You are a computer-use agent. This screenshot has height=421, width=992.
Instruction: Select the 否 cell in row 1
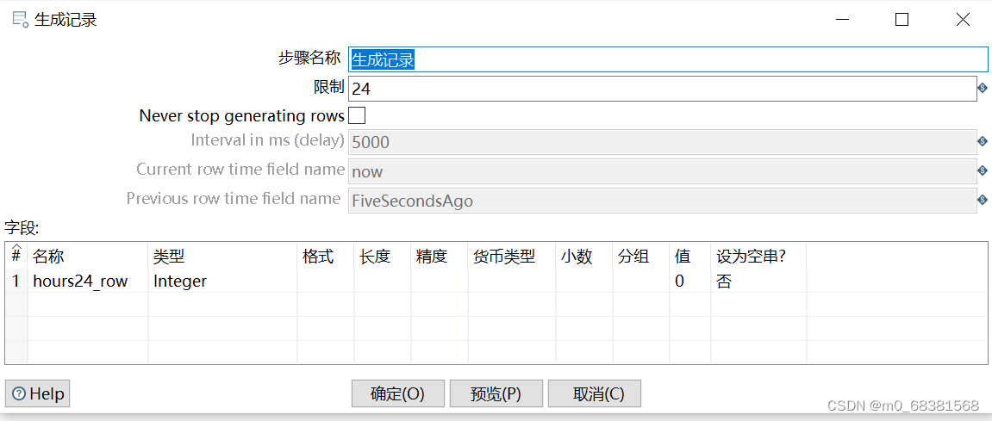pos(758,281)
